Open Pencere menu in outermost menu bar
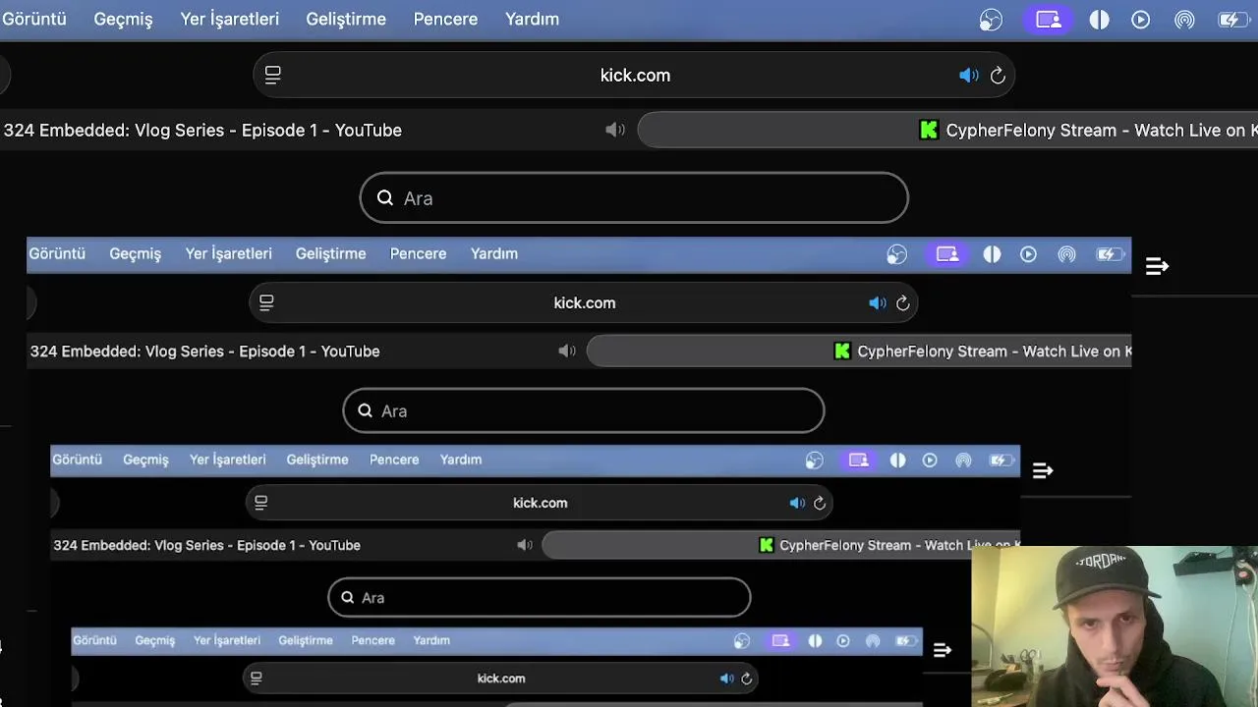This screenshot has height=707, width=1258. 445,19
